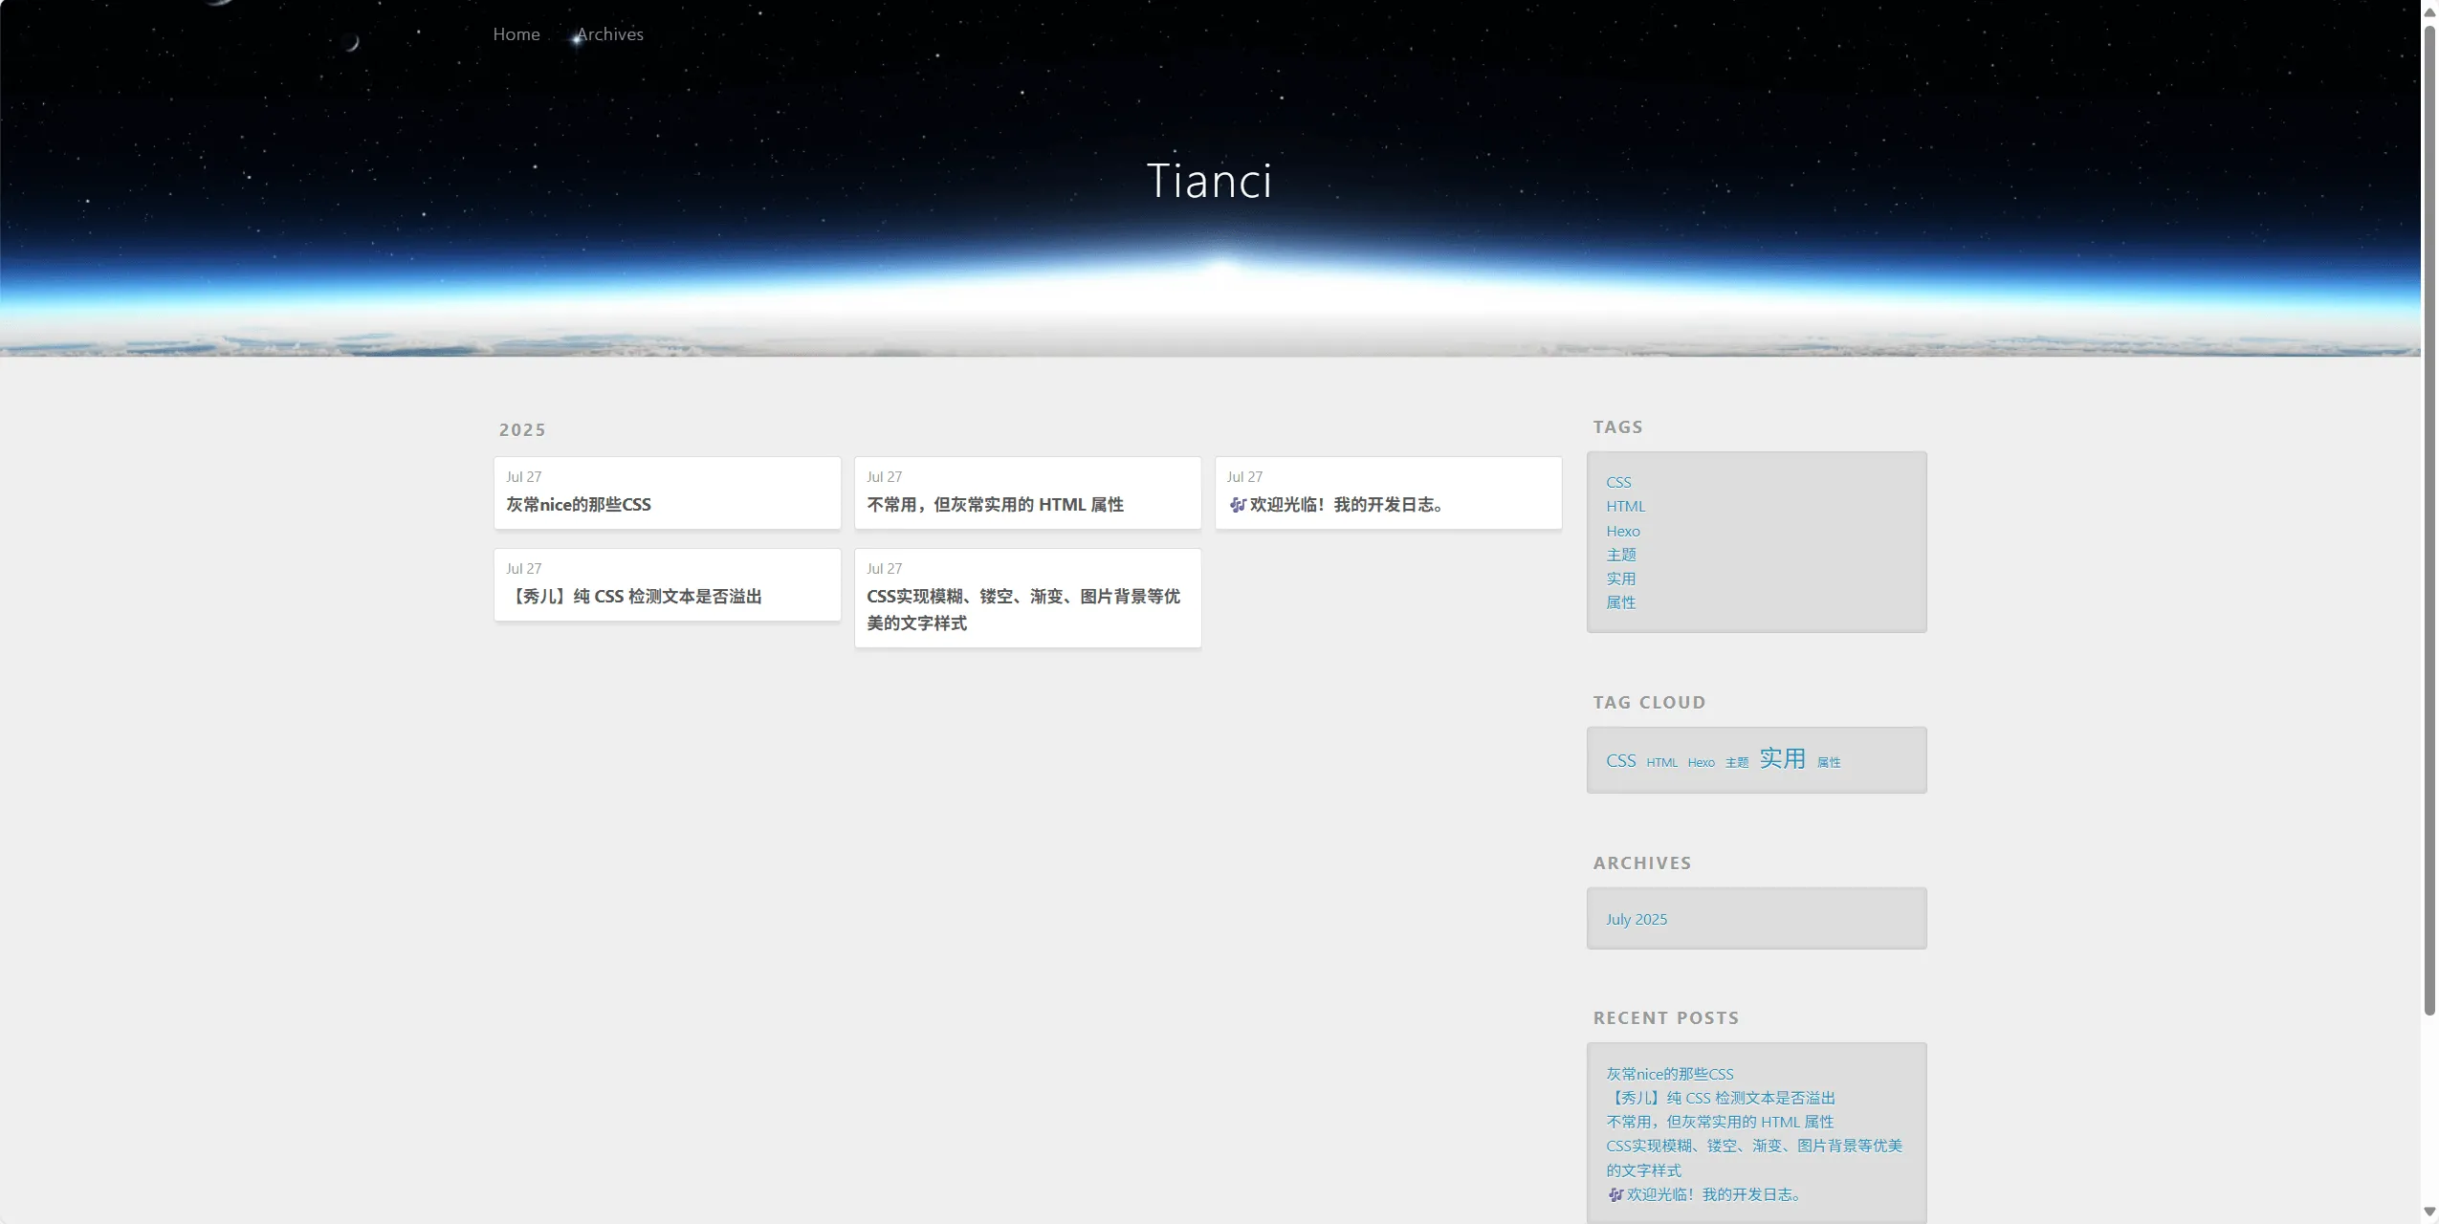Click the Tianci site title
Image resolution: width=2439 pixels, height=1224 pixels.
point(1209,181)
